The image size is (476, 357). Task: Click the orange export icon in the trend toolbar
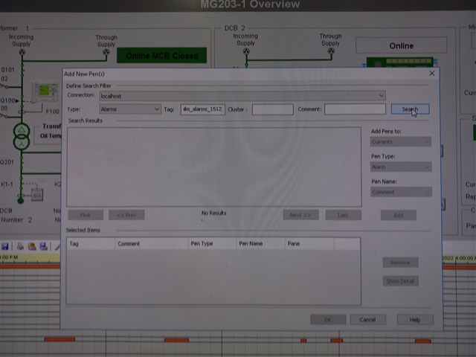tap(32, 246)
